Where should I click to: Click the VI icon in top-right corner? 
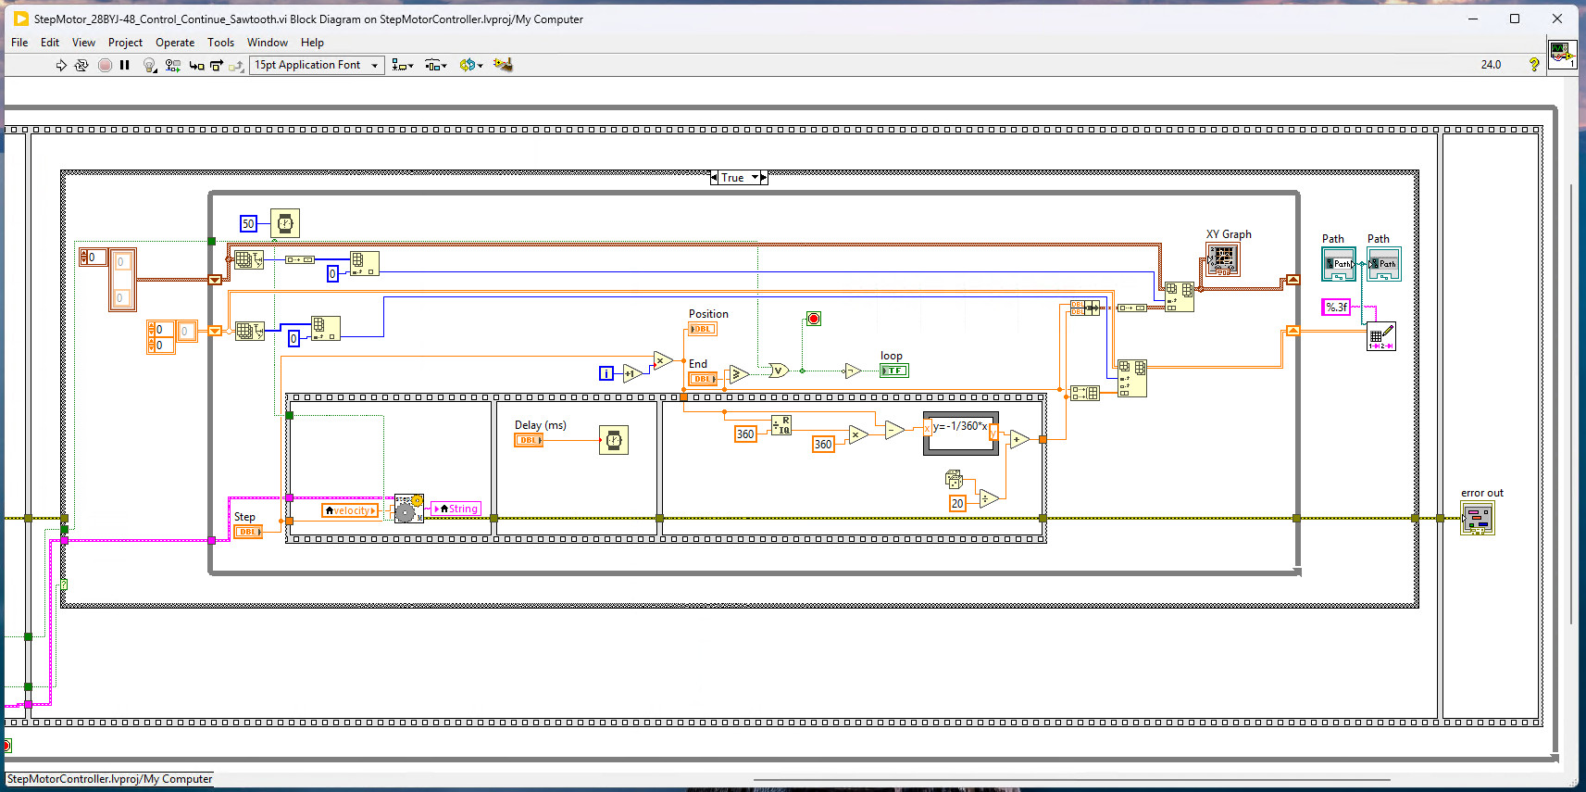click(x=1562, y=54)
